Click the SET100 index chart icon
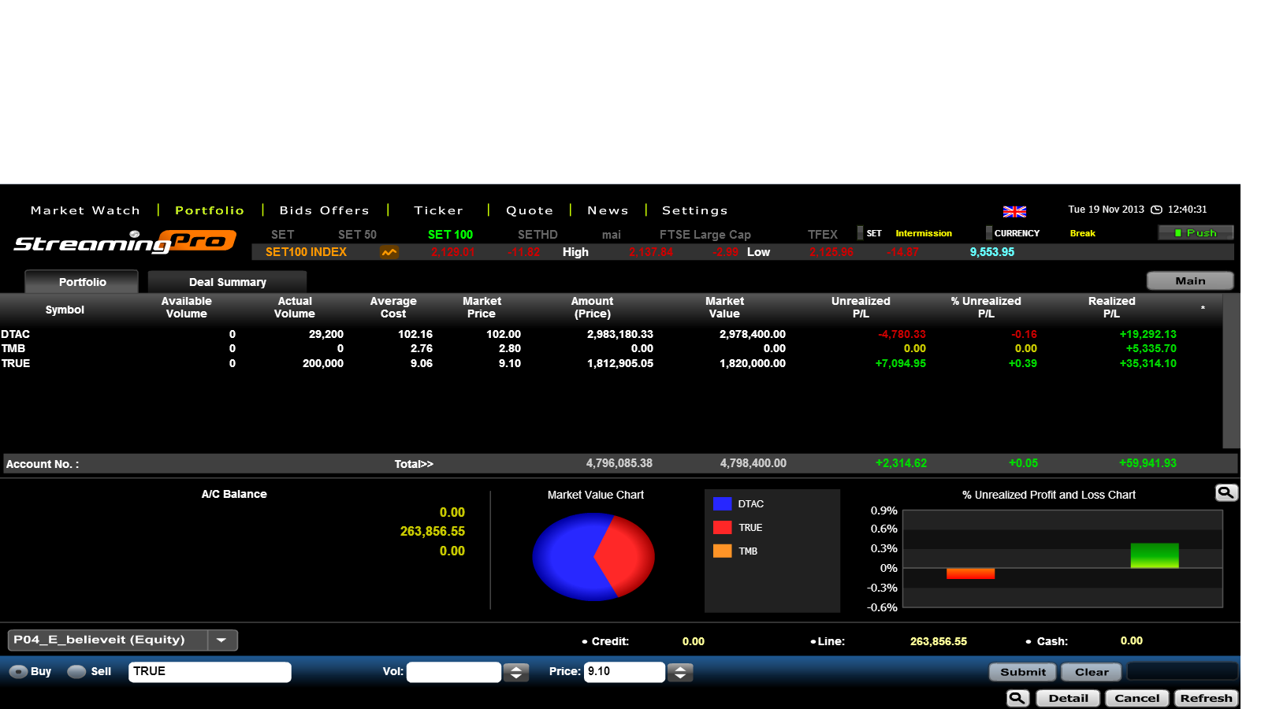The image size is (1261, 709). tap(389, 252)
